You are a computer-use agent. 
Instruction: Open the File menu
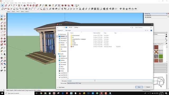click(x=1, y=3)
